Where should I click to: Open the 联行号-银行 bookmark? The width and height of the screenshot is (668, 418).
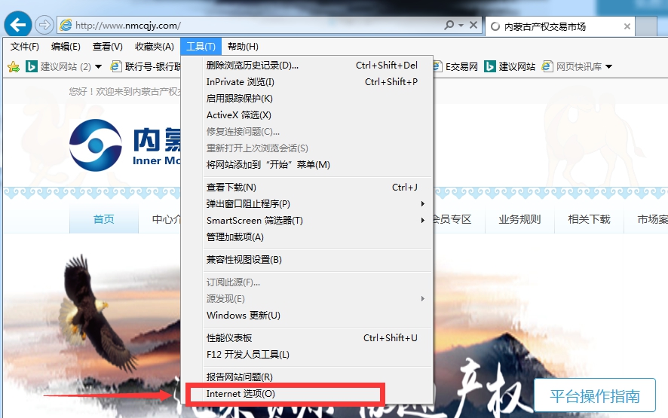click(146, 67)
